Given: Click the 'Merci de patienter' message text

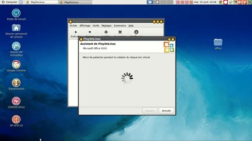Looking at the screenshot, I should tap(116, 57).
